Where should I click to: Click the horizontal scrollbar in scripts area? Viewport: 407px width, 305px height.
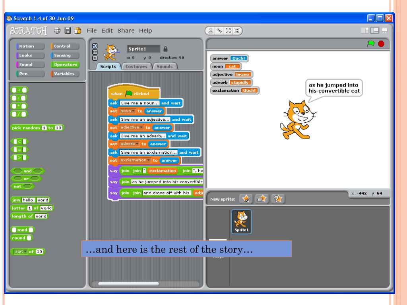point(128,284)
